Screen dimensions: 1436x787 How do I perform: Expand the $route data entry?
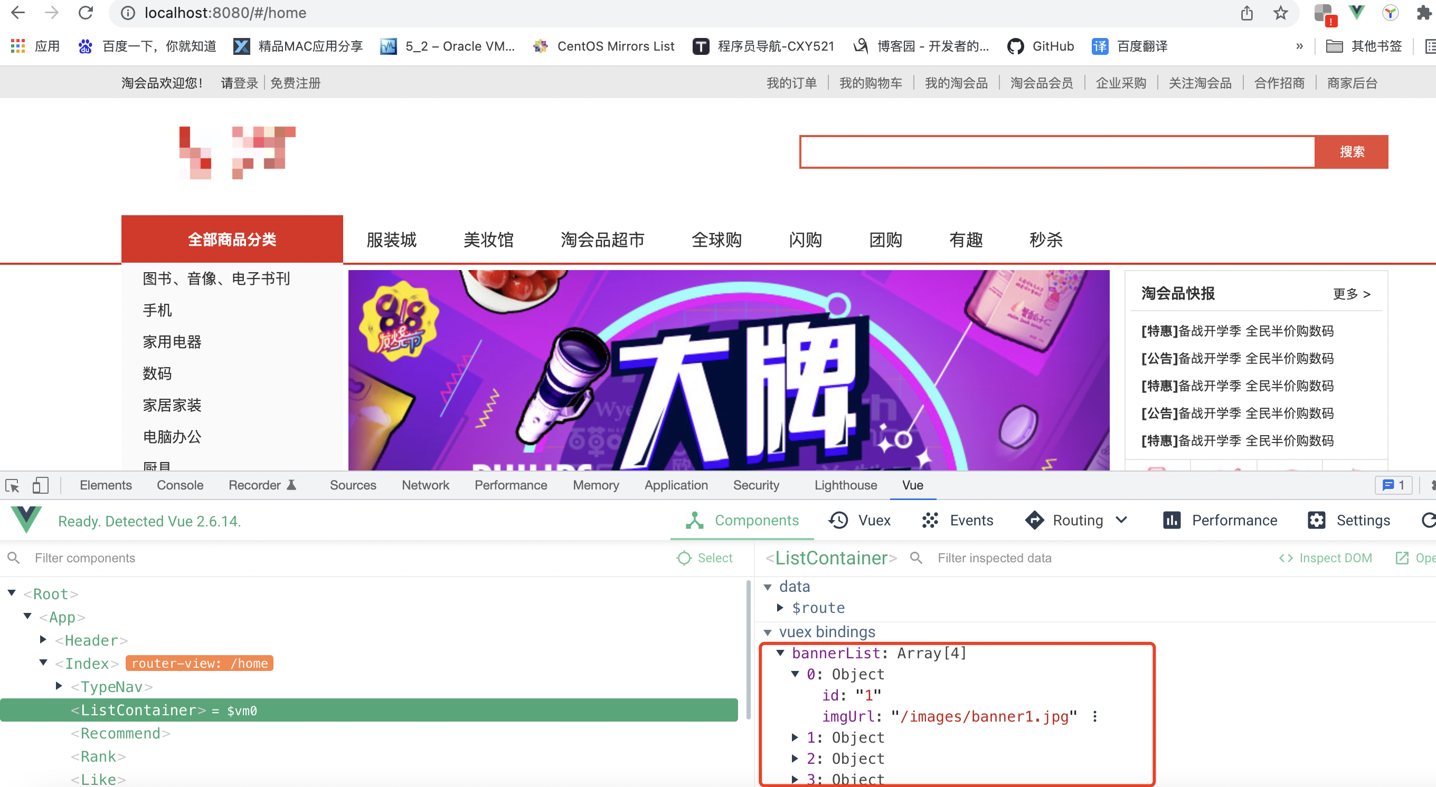click(780, 608)
